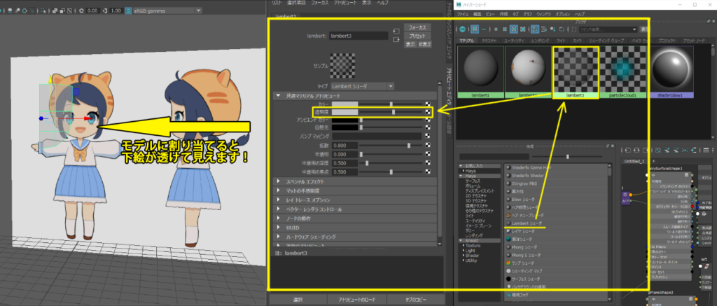Click the frame all icon in graph toolbar
The image size is (717, 306).
pos(658,150)
